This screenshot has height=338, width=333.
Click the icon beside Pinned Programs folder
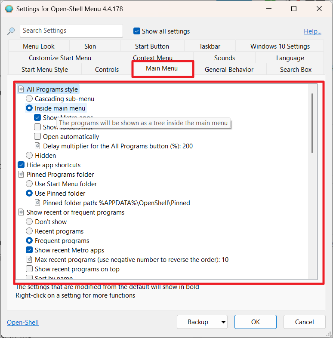21,174
